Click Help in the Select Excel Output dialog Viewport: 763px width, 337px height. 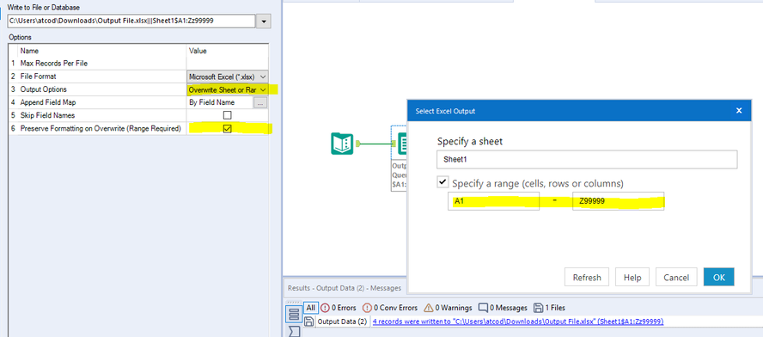coord(632,277)
